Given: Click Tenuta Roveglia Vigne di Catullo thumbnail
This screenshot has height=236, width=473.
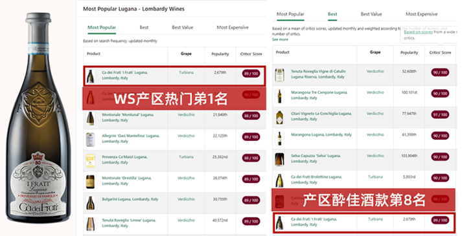Looking at the screenshot, I should [279, 75].
